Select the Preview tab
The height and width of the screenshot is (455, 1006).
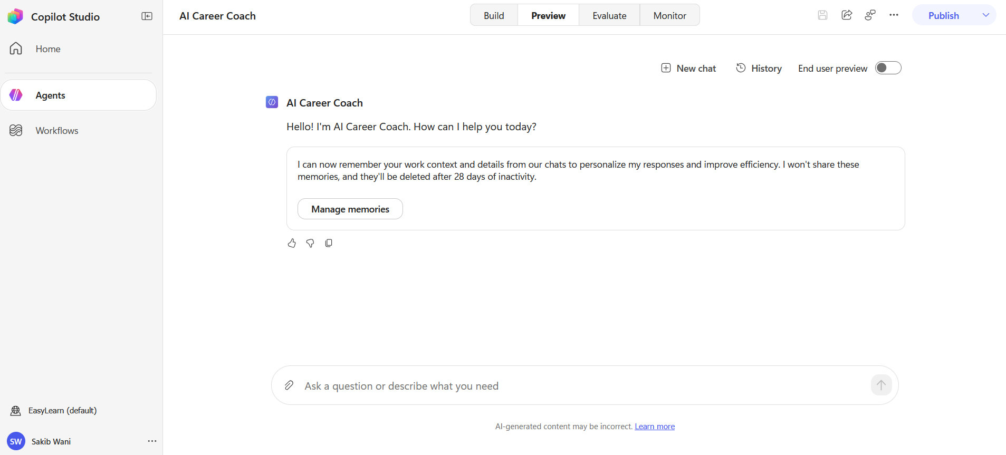click(548, 15)
